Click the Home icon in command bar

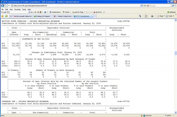[x=140, y=16]
